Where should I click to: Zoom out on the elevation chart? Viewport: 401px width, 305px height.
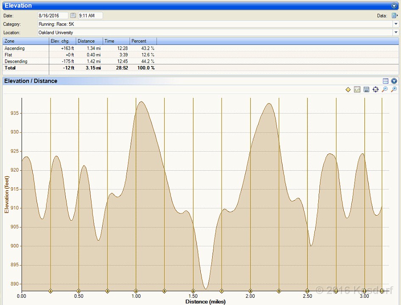(384, 89)
